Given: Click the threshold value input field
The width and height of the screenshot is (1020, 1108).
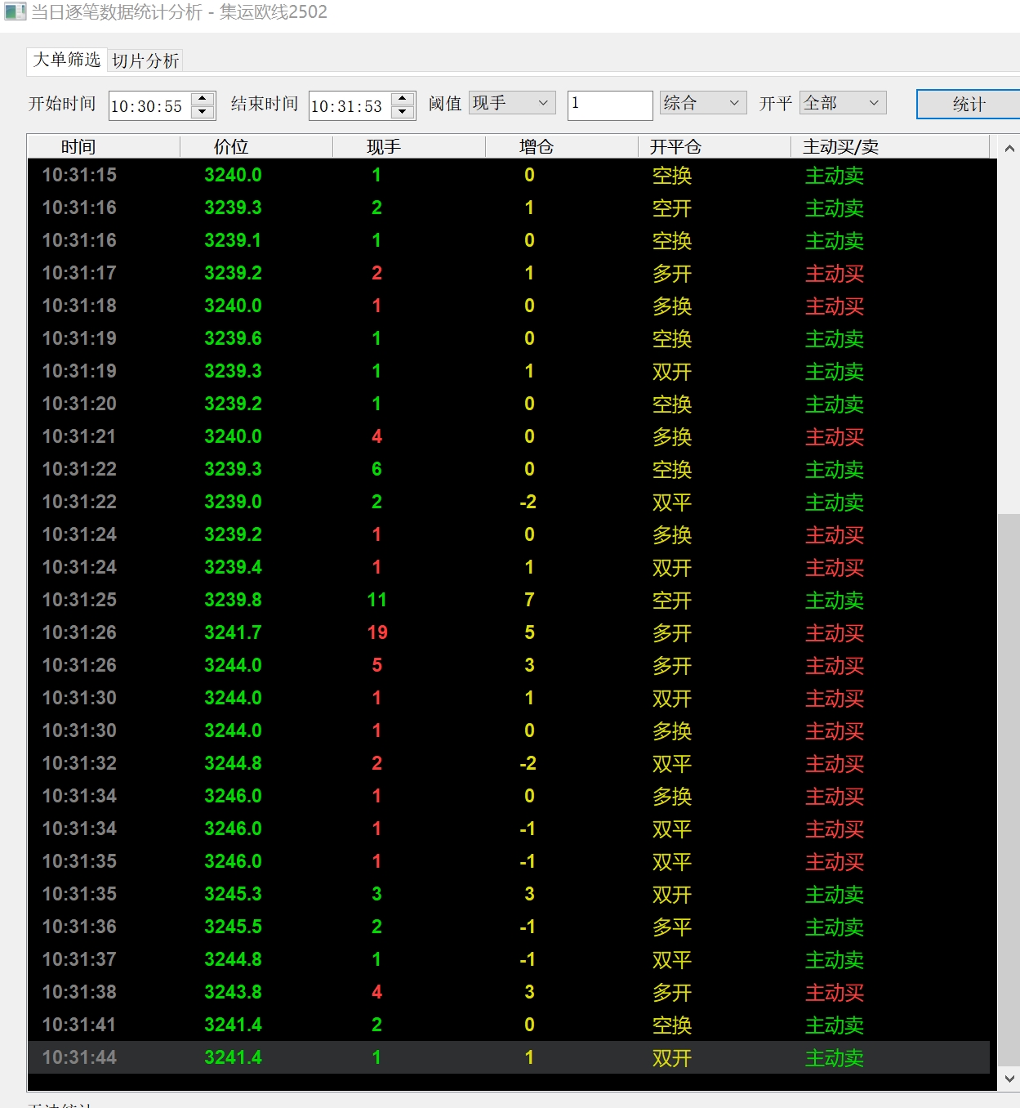Looking at the screenshot, I should 610,105.
